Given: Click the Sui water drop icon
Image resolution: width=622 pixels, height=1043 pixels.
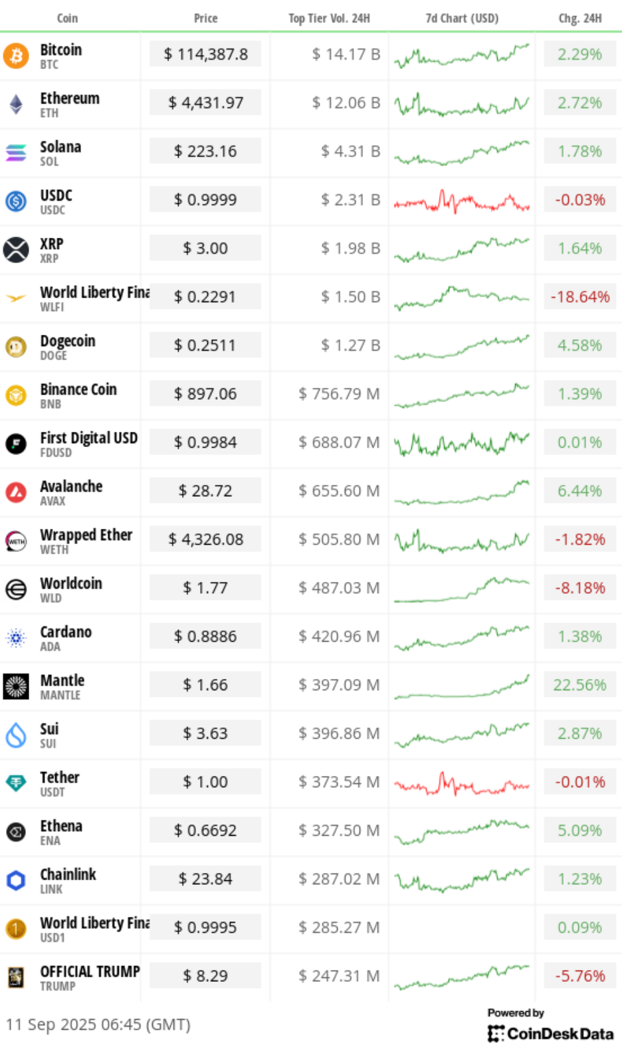Looking at the screenshot, I should pos(16,735).
